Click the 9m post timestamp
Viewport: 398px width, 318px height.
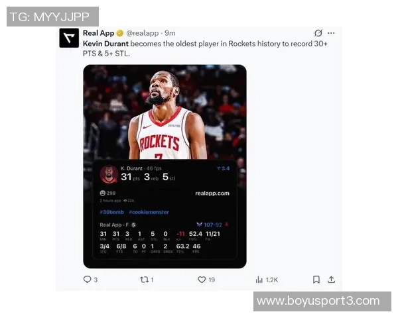click(x=170, y=33)
